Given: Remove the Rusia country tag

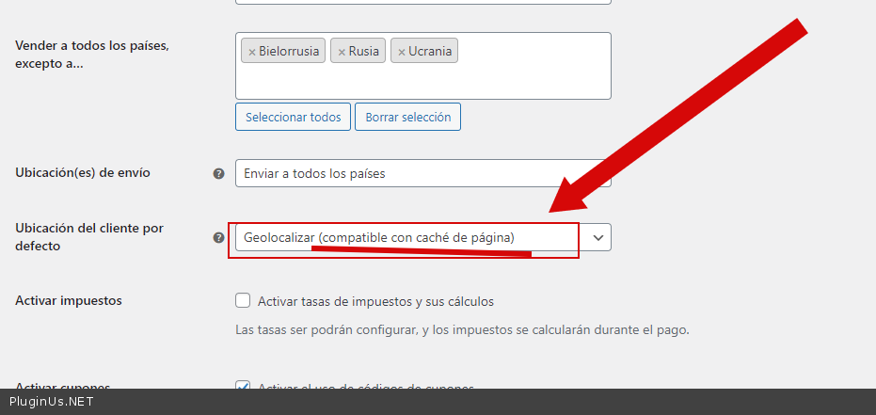Looking at the screenshot, I should pos(342,52).
